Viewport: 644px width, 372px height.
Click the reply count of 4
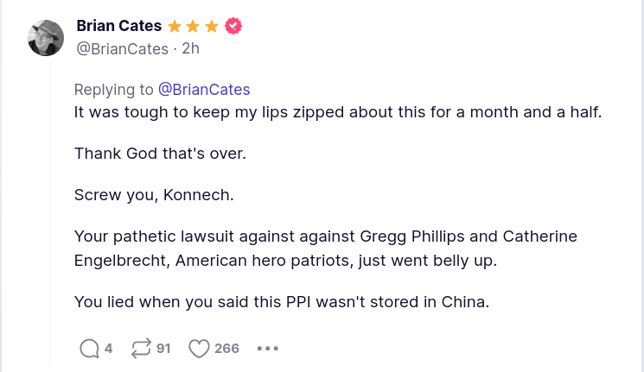coord(108,349)
